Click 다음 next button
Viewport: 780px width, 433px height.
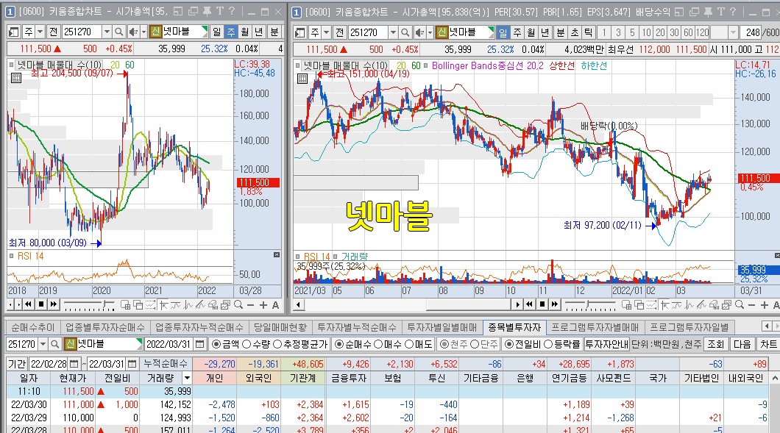coord(742,344)
